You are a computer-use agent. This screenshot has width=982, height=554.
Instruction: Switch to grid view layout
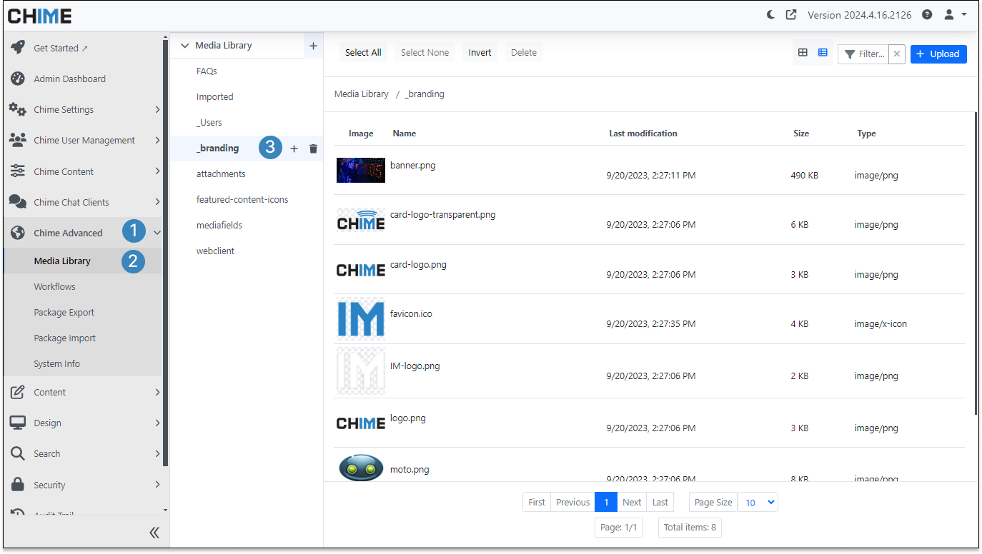(x=803, y=52)
